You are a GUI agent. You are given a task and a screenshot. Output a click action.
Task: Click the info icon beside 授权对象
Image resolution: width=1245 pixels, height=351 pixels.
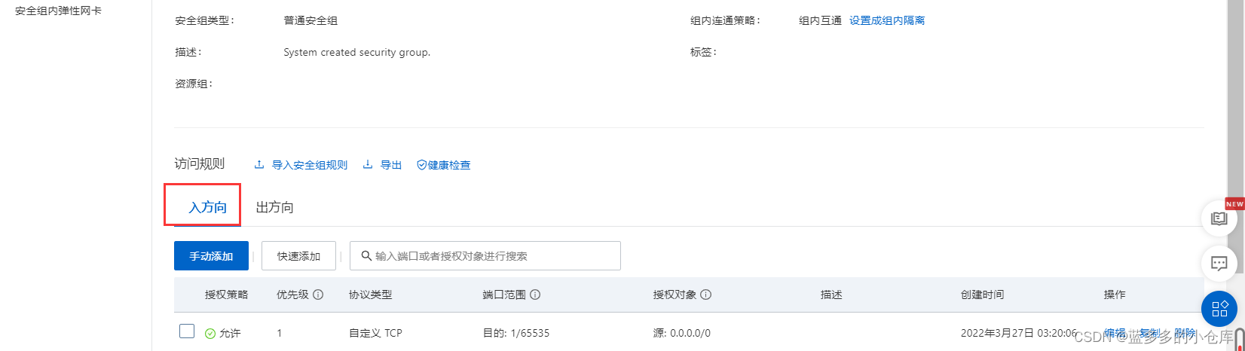click(706, 295)
